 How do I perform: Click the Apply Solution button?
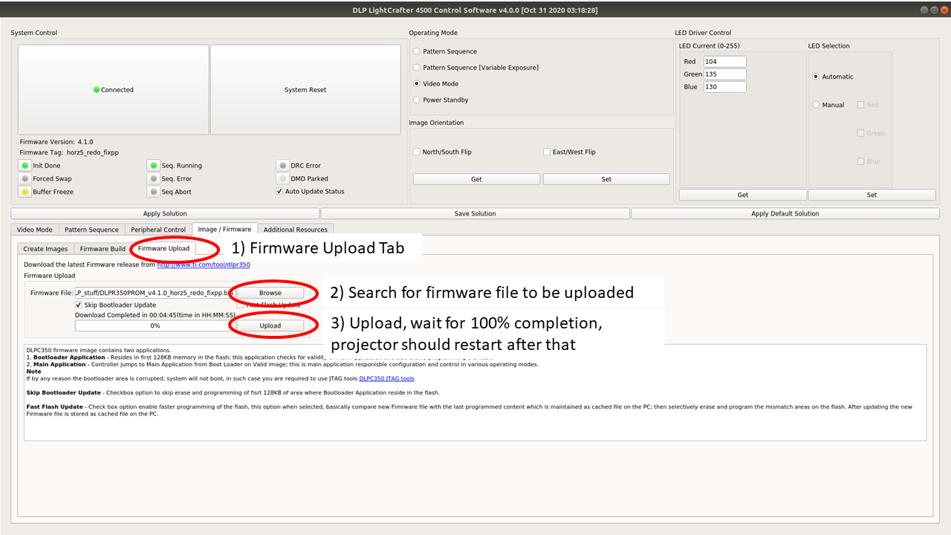165,213
